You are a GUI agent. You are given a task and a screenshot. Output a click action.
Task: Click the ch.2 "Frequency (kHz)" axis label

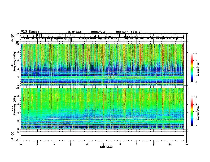coord(15,105)
